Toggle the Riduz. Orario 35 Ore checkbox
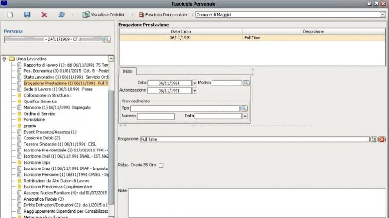Viewport: 389px width, 218px height. [161, 165]
